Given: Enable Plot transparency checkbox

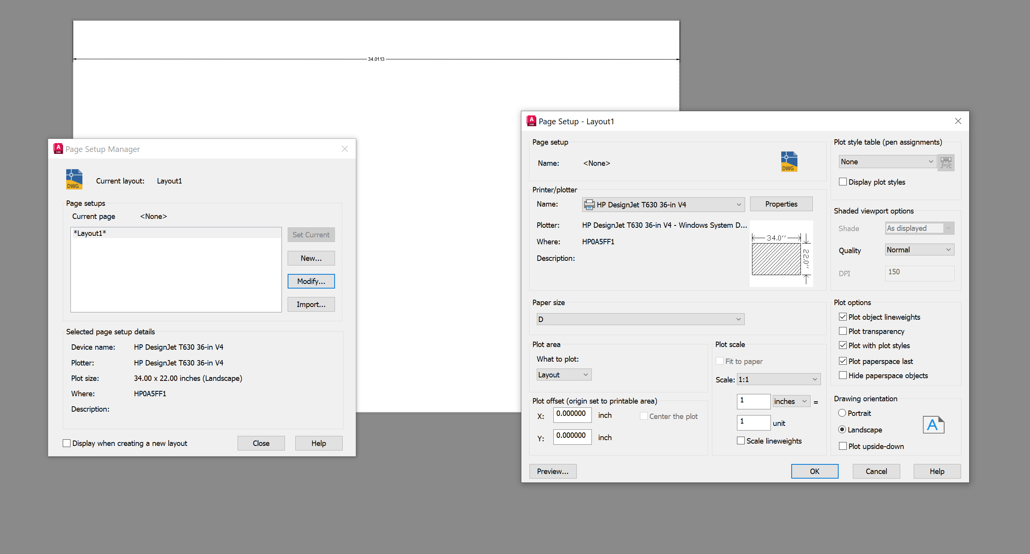Looking at the screenshot, I should (842, 331).
